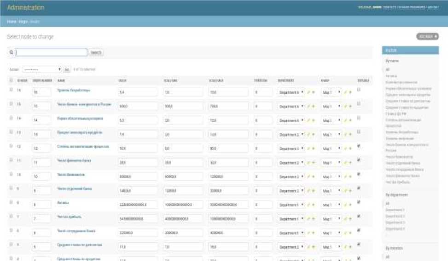The image size is (448, 261).
Task: Click the edit pencil beside Map in row 14
Action: click(x=345, y=120)
